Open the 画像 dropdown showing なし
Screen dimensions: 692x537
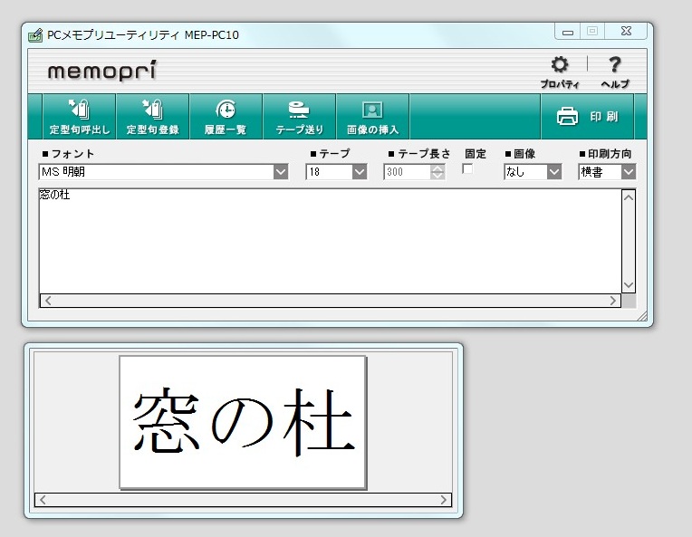click(x=554, y=172)
